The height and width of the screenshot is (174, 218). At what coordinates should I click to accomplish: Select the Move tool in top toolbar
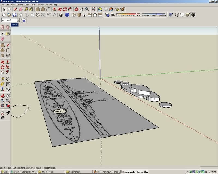60,10
